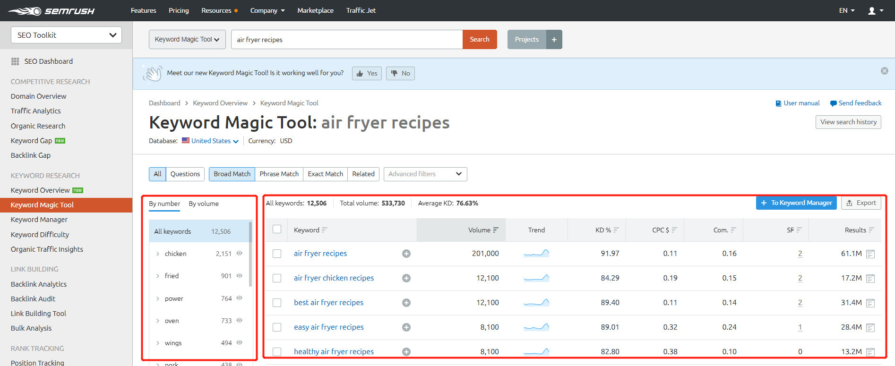Click thumbs-up Yes feedback button
The height and width of the screenshot is (366, 895).
coord(367,73)
